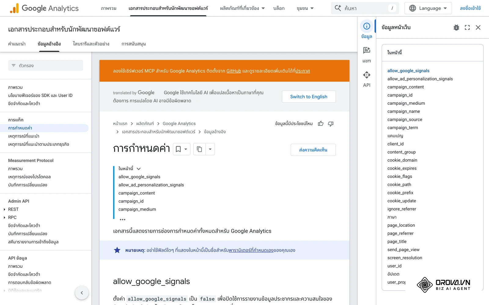Open the ชุมชน dropdown menu

(x=305, y=8)
